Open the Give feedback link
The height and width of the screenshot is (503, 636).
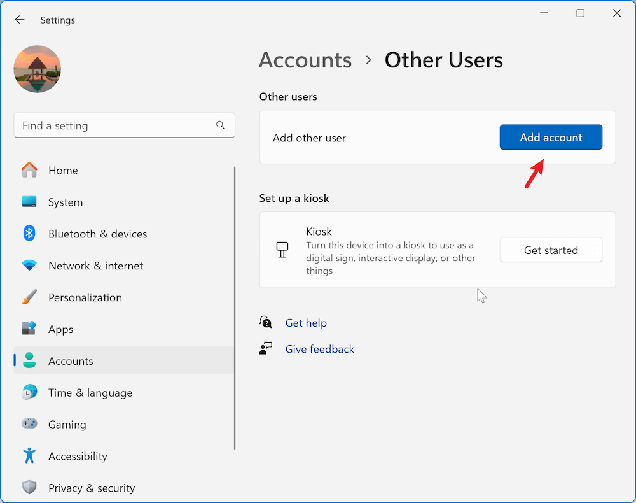319,349
